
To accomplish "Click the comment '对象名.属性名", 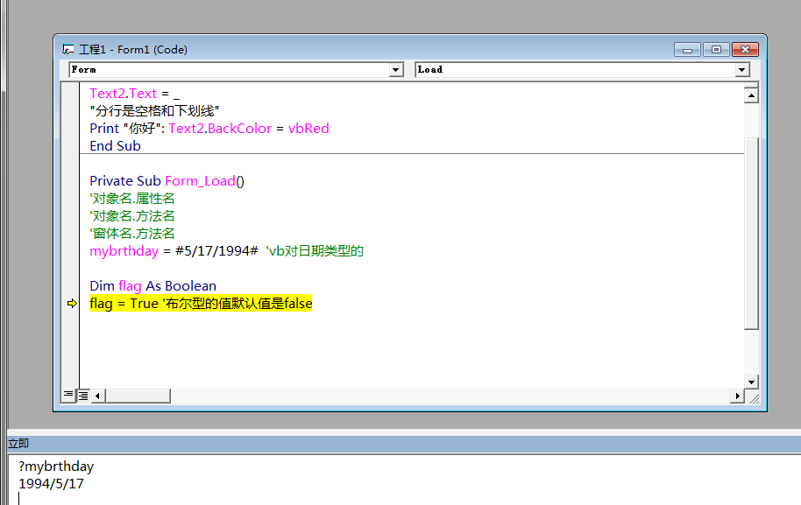I will (x=132, y=199).
